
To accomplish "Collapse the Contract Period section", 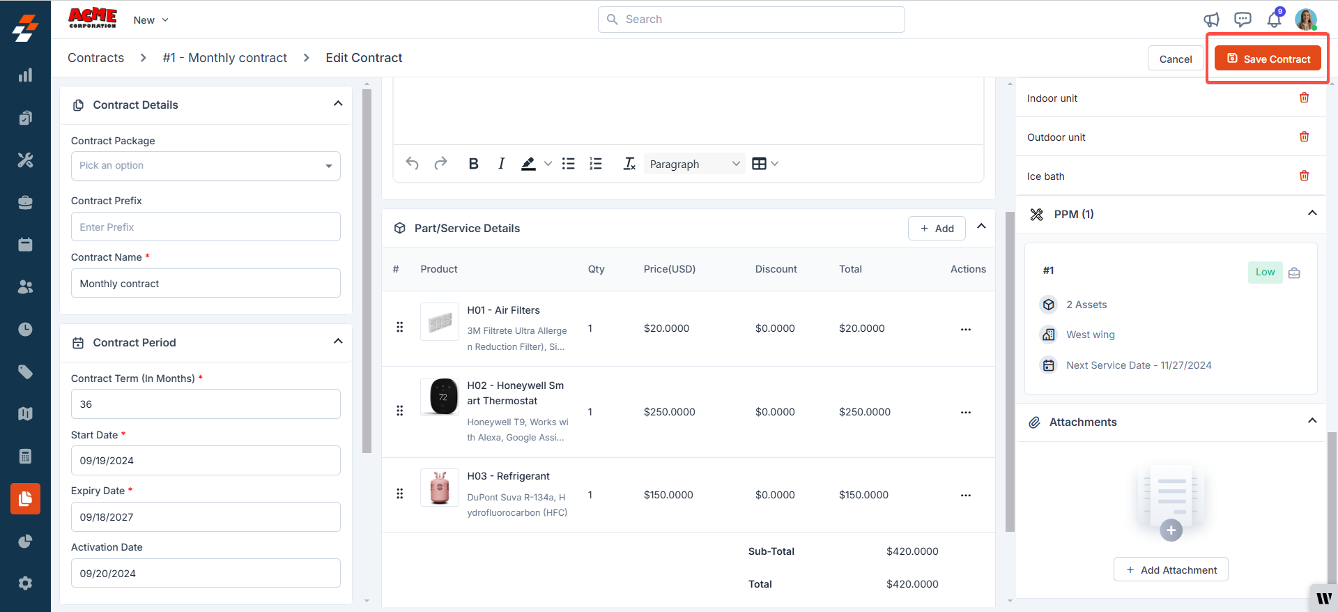I will (338, 342).
